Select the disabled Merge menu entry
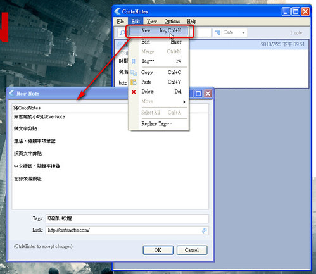Image resolution: width=316 pixels, height=274 pixels. [x=158, y=51]
